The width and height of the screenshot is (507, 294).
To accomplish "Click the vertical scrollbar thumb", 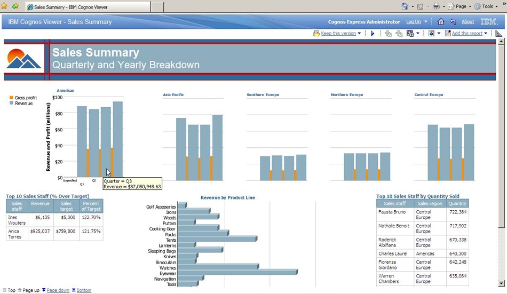I will pos(502,136).
